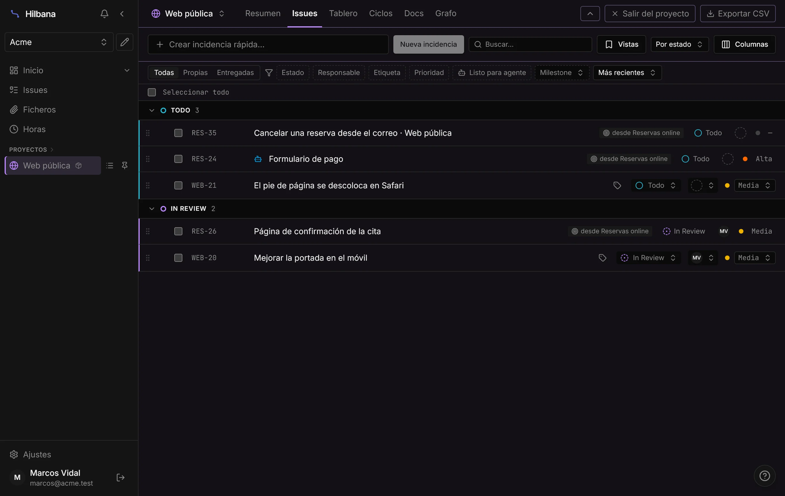Viewport: 785px width, 496px height.
Task: Open the In Review status dropdown on WEB-20
Action: tap(648, 258)
